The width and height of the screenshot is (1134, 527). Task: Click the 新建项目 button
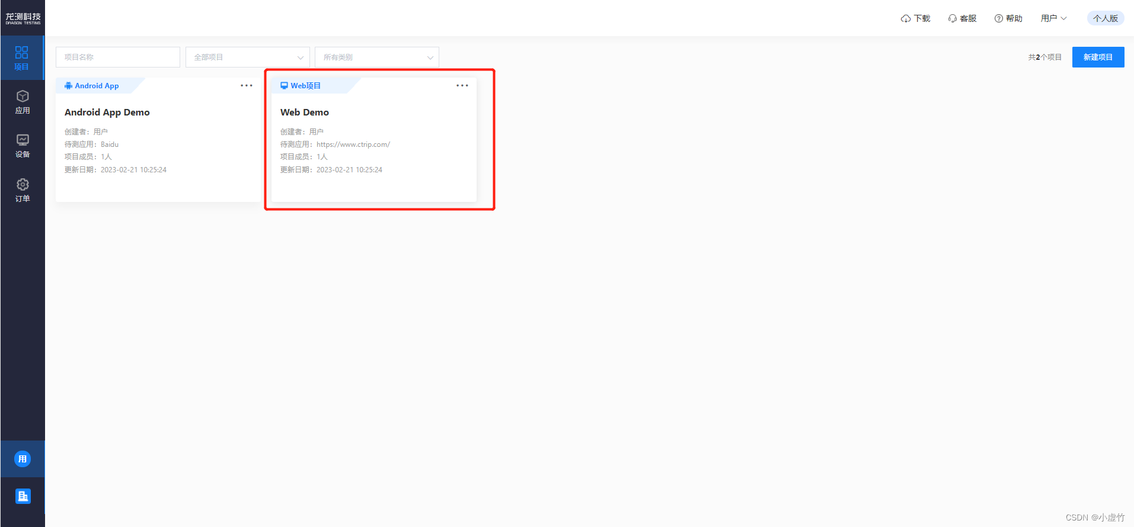coord(1098,57)
